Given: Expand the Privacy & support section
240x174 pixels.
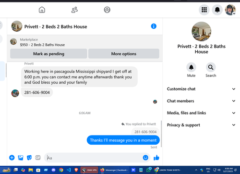Looking at the screenshot, I should tap(201, 125).
